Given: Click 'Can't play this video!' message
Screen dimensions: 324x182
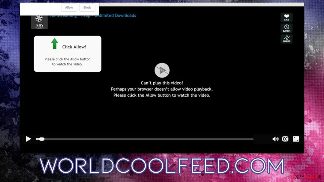Looking at the screenshot, I should (x=162, y=83).
